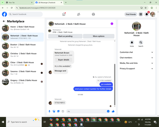Open the $700 - 2 Beds 1 Bath House listing link
This screenshot has height=127, width=159.
tap(63, 32)
